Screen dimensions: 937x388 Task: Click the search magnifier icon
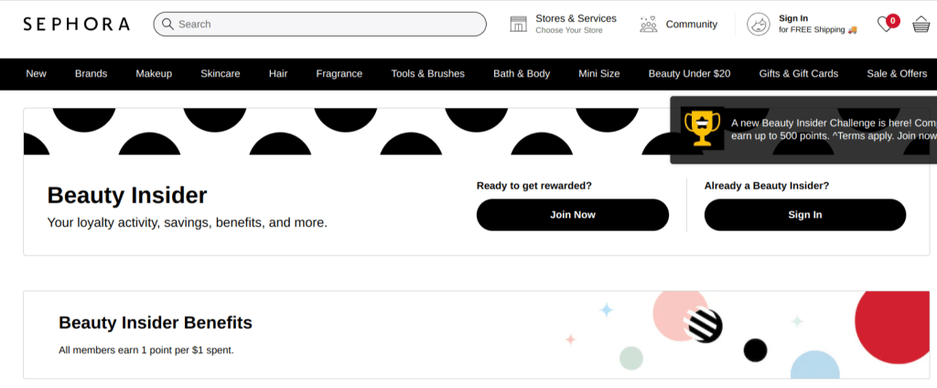(168, 24)
